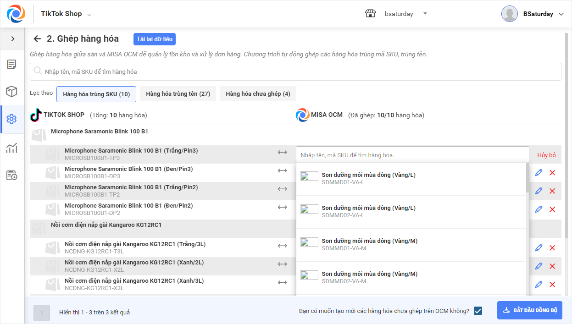This screenshot has height=324, width=572.
Task: Open the history clock icon in sidebar
Action: (12, 175)
